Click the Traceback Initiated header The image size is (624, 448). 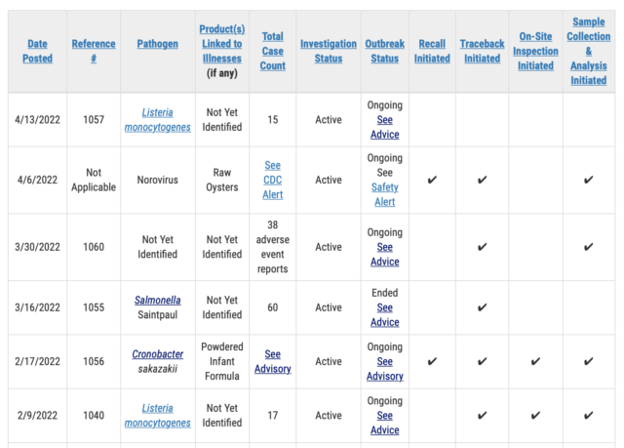(x=482, y=51)
